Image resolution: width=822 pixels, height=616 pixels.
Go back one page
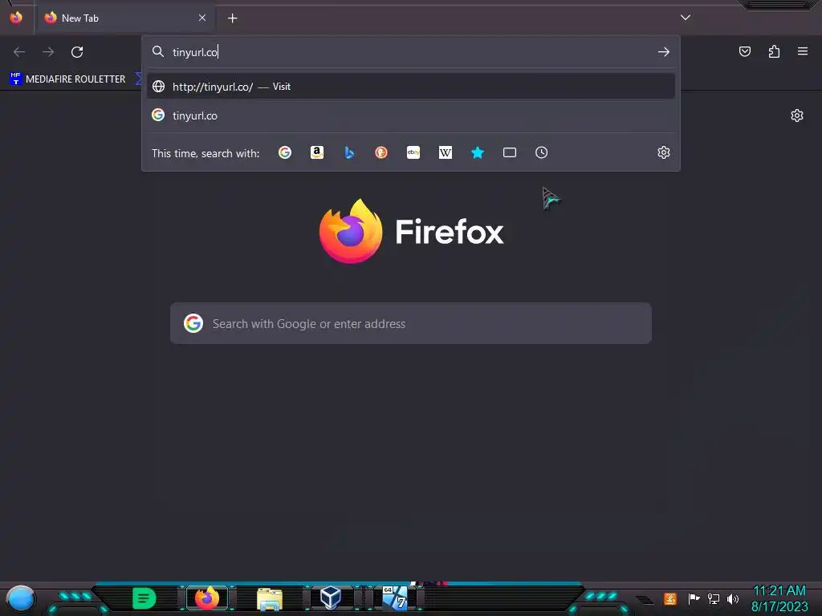pyautogui.click(x=19, y=52)
